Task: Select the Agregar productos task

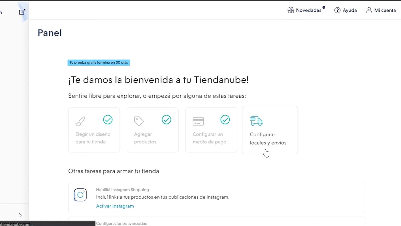Action: 153,130
